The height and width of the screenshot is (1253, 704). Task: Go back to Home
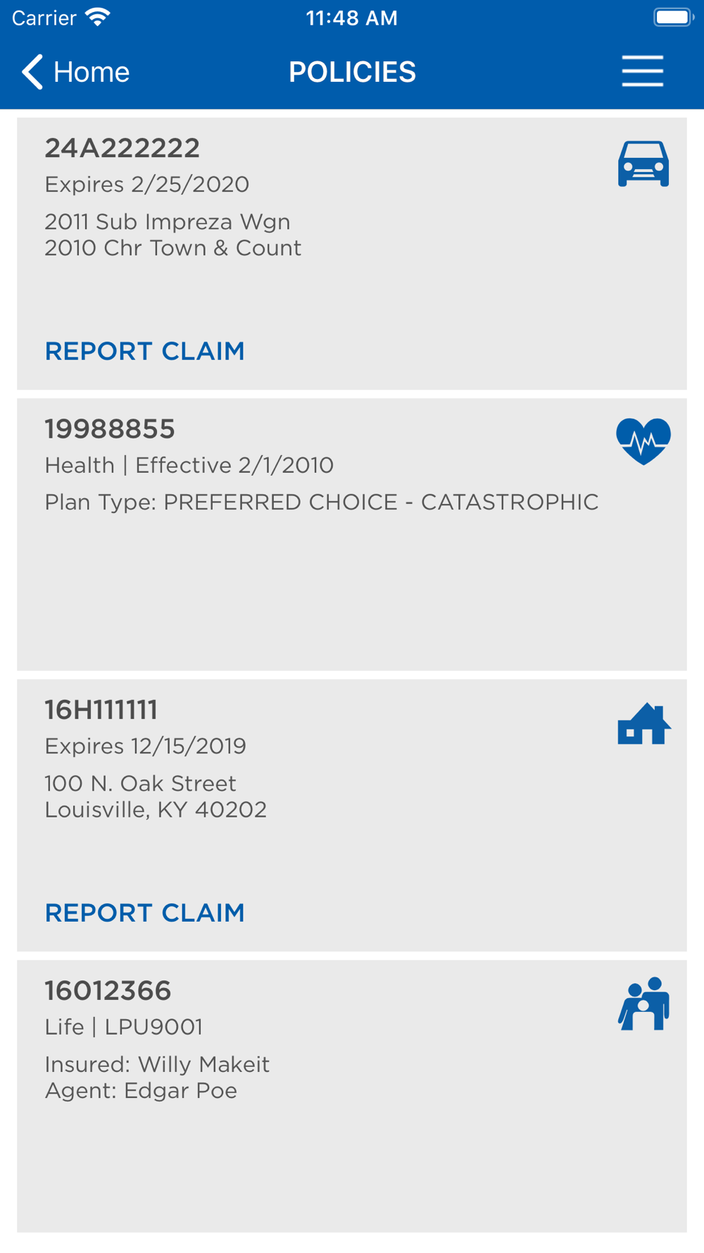[75, 72]
